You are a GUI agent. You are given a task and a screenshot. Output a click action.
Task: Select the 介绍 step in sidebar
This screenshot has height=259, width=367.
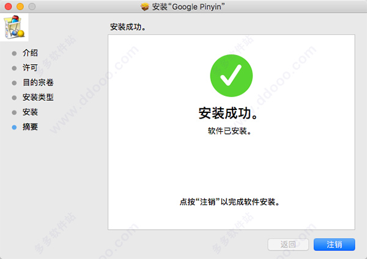point(30,53)
